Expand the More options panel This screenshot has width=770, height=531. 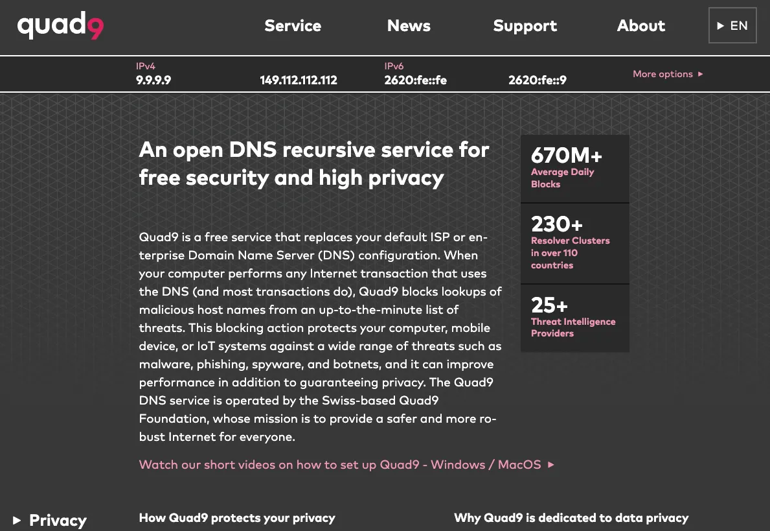pos(662,74)
